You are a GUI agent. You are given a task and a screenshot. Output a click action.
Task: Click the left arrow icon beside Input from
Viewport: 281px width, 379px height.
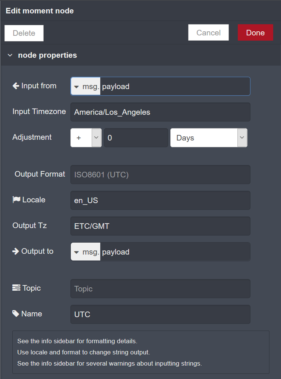coord(16,86)
